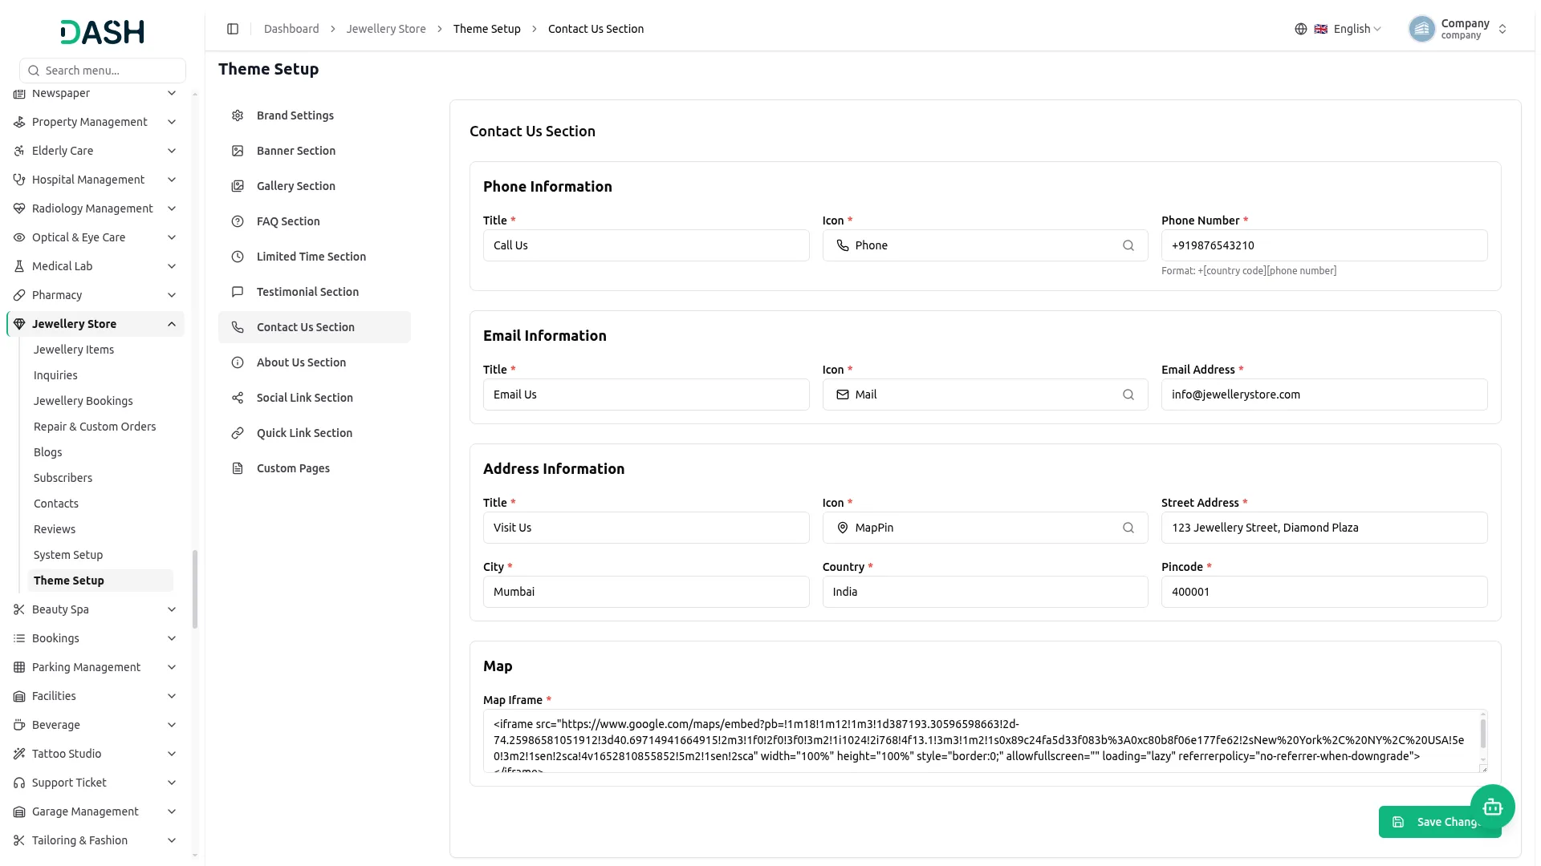Click the Company avatar icon
The image size is (1541, 866).
1421,29
